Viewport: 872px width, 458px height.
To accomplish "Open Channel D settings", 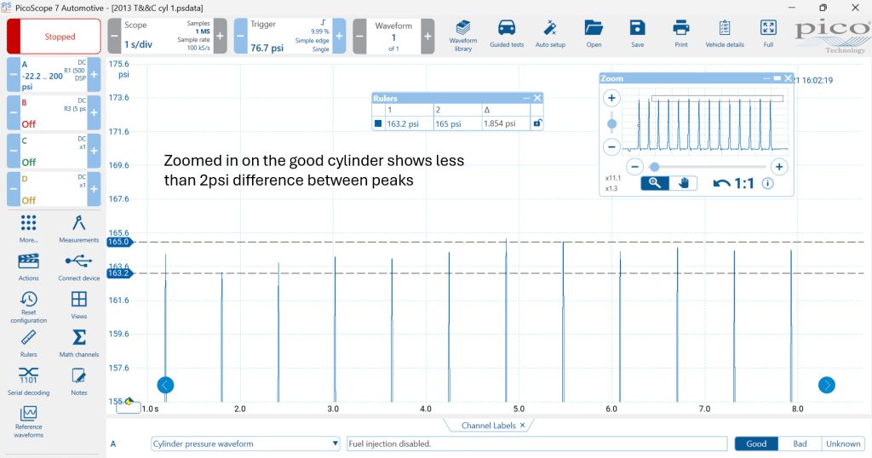I will (54, 189).
